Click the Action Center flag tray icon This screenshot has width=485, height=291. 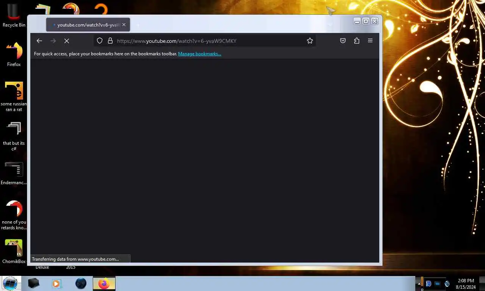429,284
